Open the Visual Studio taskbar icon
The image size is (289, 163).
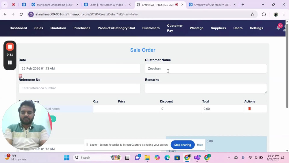pos(197,158)
